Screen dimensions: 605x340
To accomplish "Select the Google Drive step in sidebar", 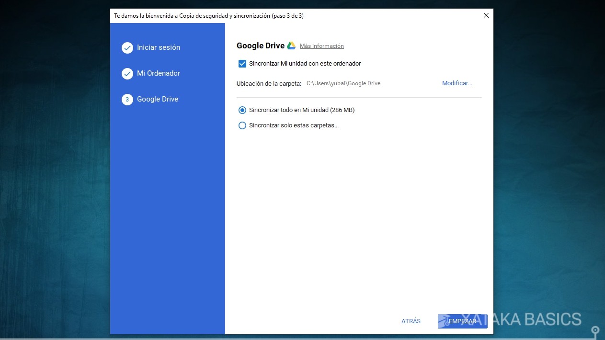I will [158, 99].
